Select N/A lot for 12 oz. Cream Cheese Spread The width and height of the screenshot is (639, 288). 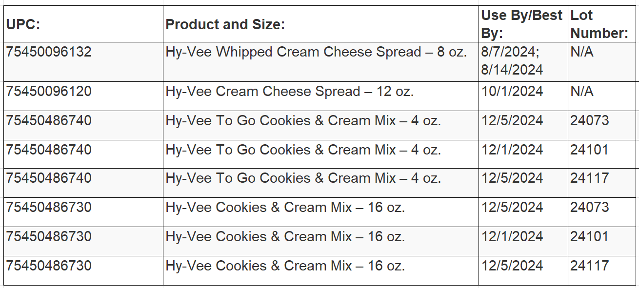(582, 92)
